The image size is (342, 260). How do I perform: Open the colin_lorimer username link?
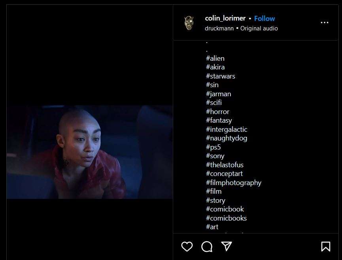tap(225, 18)
